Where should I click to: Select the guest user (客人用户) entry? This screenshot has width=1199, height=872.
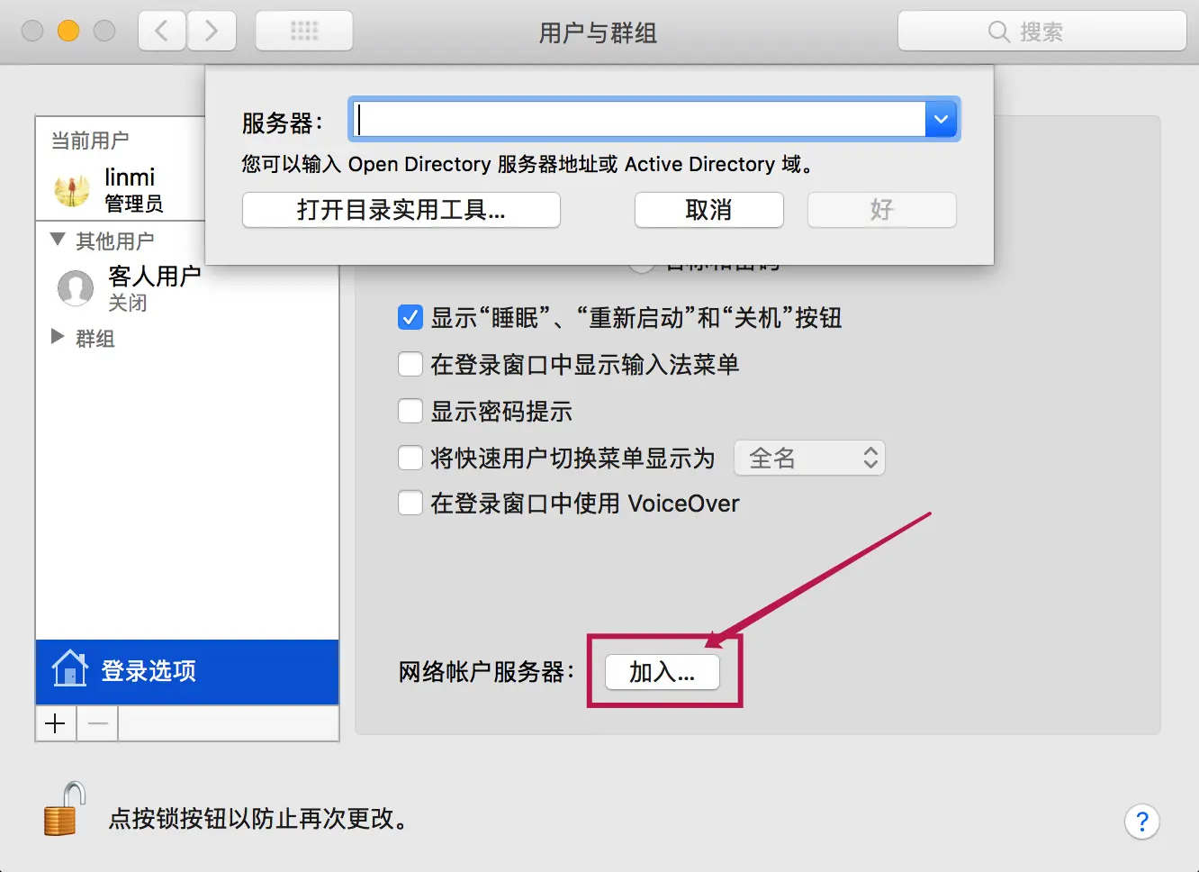tap(131, 287)
